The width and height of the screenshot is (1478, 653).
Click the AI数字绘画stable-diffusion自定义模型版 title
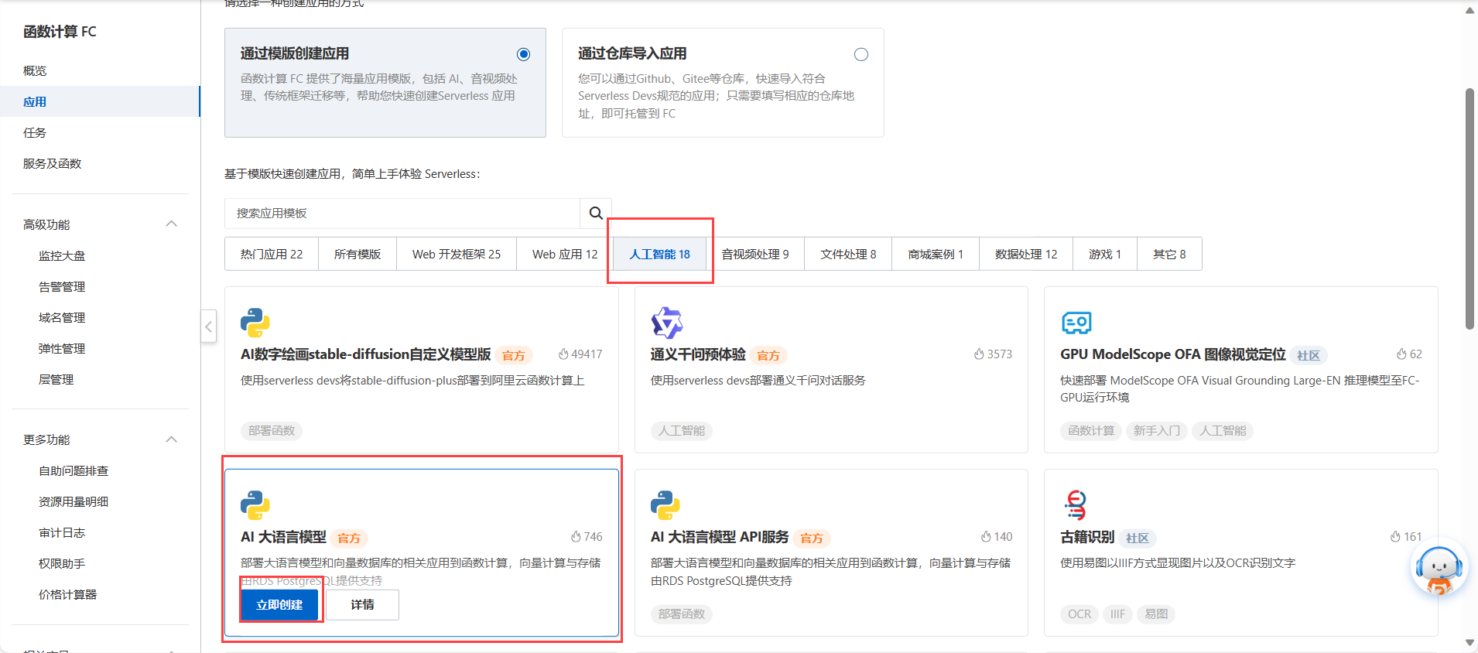365,354
